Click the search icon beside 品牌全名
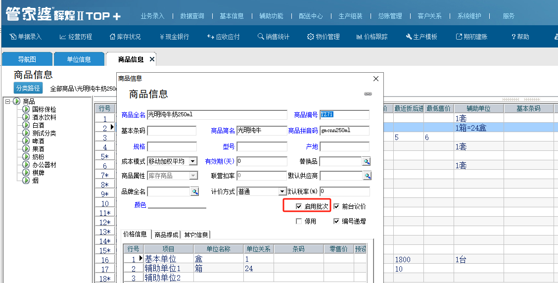 click(195, 191)
